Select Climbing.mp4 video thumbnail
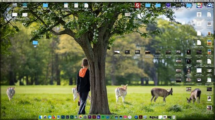 click(117, 52)
